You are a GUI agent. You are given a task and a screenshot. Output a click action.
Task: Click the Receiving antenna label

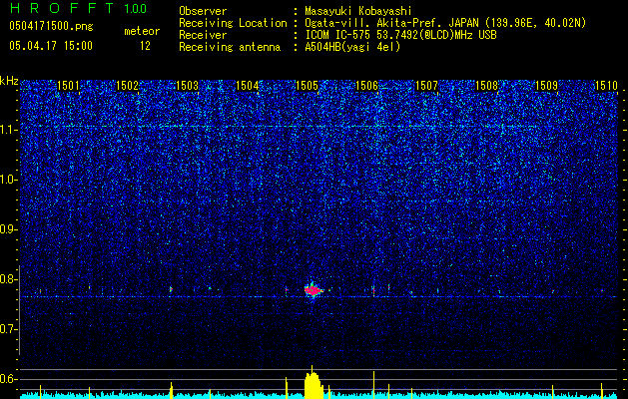pyautogui.click(x=230, y=47)
